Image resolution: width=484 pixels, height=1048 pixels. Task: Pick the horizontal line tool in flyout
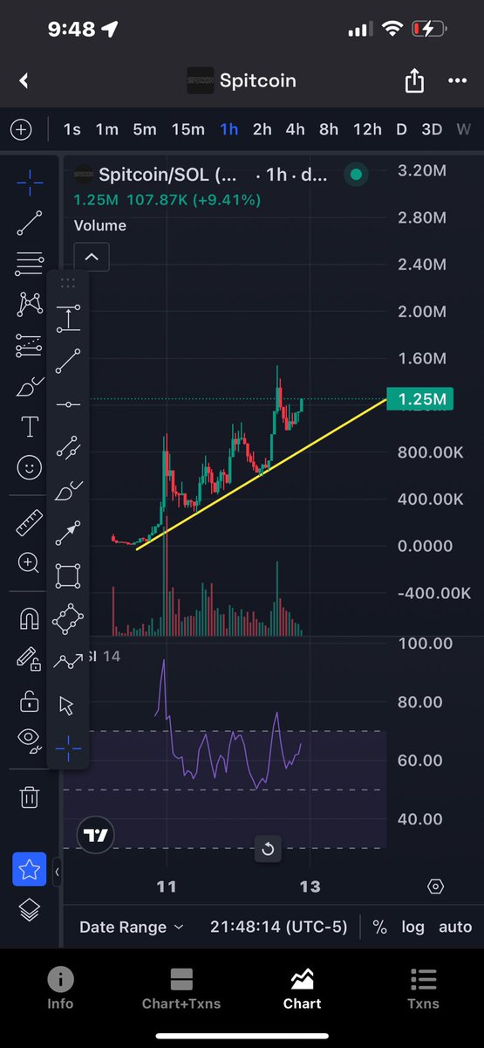click(68, 404)
